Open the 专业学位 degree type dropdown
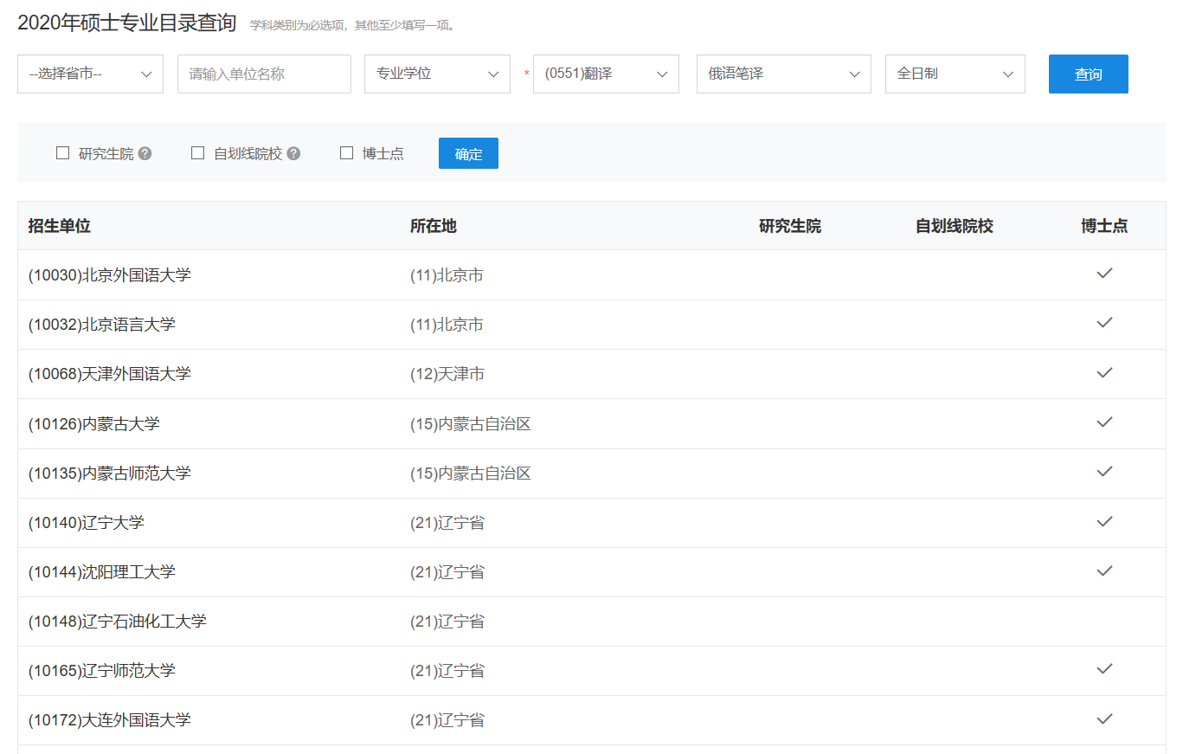Viewport: 1183px width, 754px height. tap(437, 74)
